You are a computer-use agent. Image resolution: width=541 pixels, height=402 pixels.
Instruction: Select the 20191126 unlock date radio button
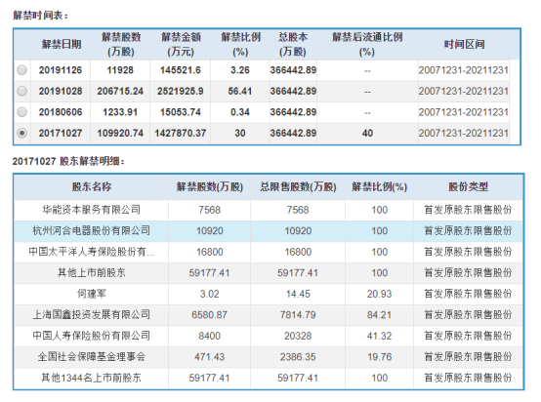tap(22, 70)
